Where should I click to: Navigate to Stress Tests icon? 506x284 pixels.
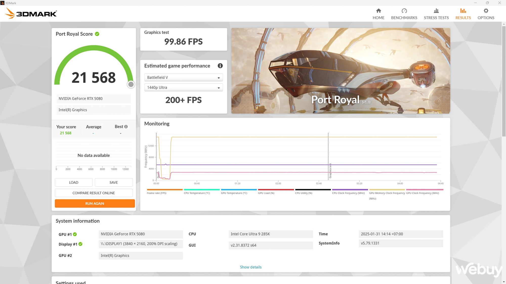(436, 10)
